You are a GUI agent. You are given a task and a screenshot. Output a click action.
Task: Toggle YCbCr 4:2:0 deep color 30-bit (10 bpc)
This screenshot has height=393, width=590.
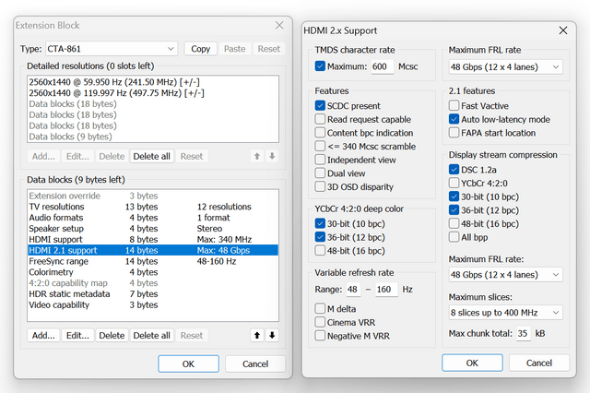tap(320, 223)
